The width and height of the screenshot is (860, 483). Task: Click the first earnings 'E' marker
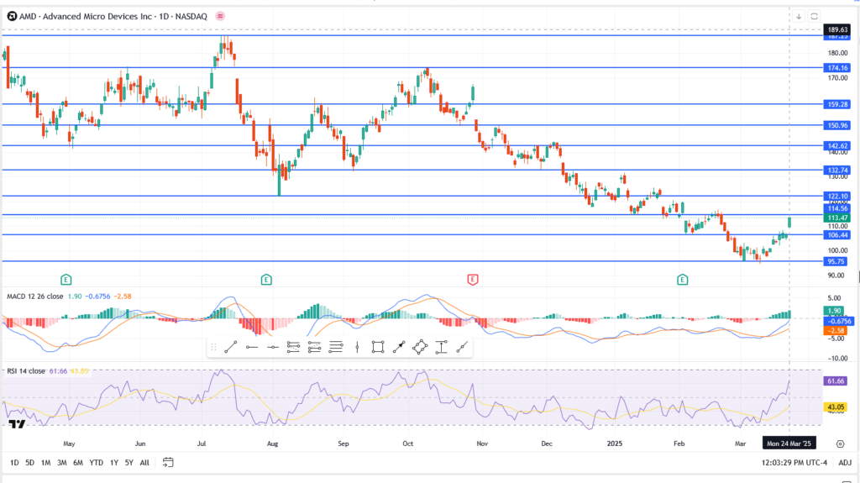(66, 278)
